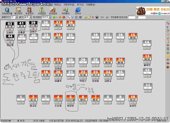This screenshot has width=170, height=123.
Task: Open the 마감(C) menu
Action: (57, 4)
